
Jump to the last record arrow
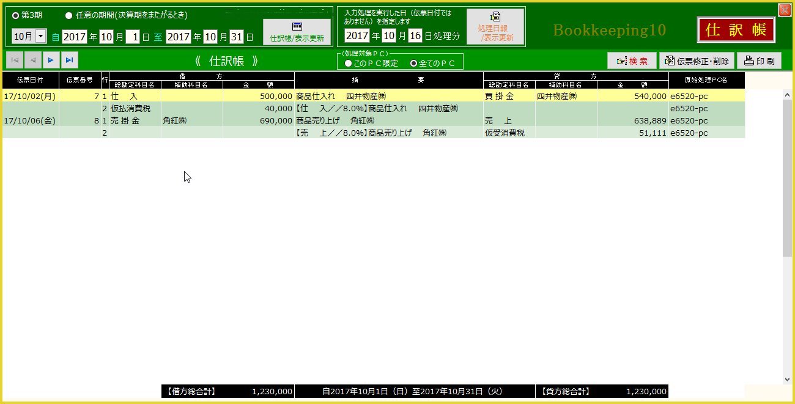(70, 60)
